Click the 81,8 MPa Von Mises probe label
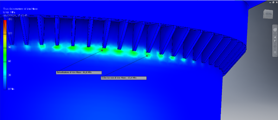 (x=79, y=72)
